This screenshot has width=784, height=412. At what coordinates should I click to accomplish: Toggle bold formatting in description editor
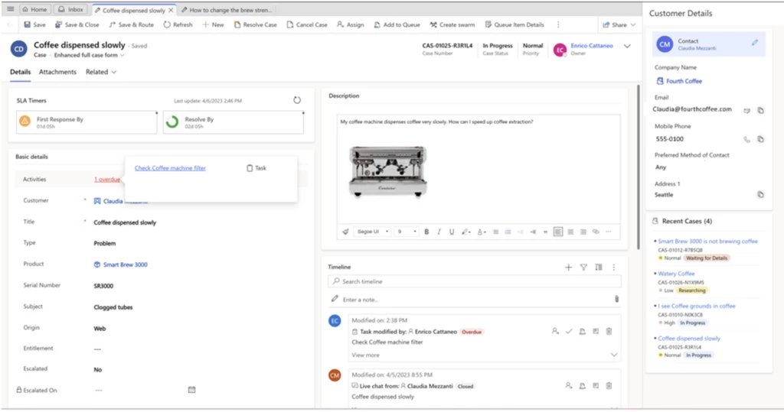(x=426, y=232)
